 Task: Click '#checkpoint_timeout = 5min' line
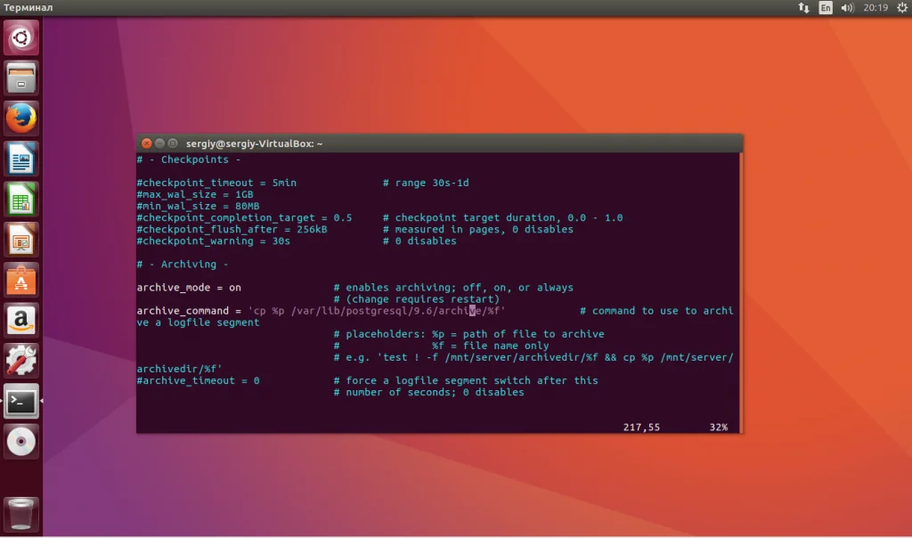click(216, 183)
